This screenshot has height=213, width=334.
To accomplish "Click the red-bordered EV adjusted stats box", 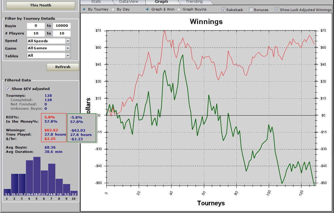I will coord(54,128).
